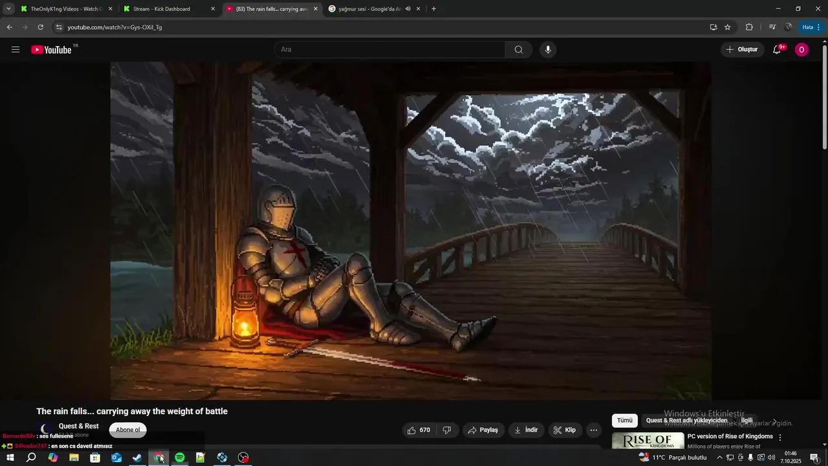
Task: Open File Explorer from the taskbar
Action: [x=74, y=458]
